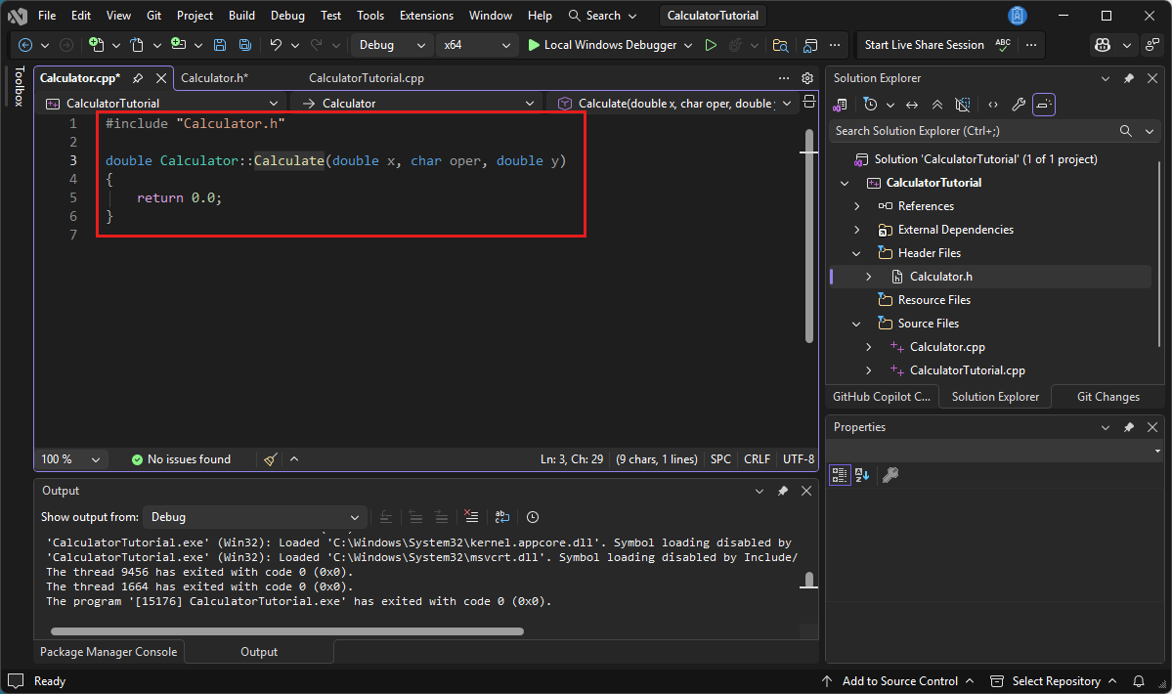Toggle editor split window handle
Image resolution: width=1172 pixels, height=694 pixels.
coord(808,102)
